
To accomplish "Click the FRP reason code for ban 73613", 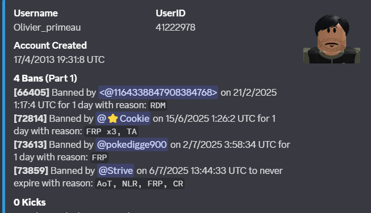I will point(99,157).
